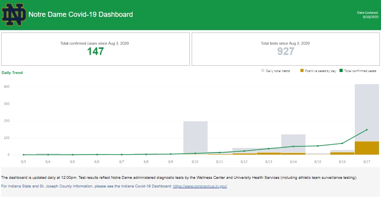Click the 400 y-axis label
Viewport: 381px width, 198px height.
click(x=7, y=87)
